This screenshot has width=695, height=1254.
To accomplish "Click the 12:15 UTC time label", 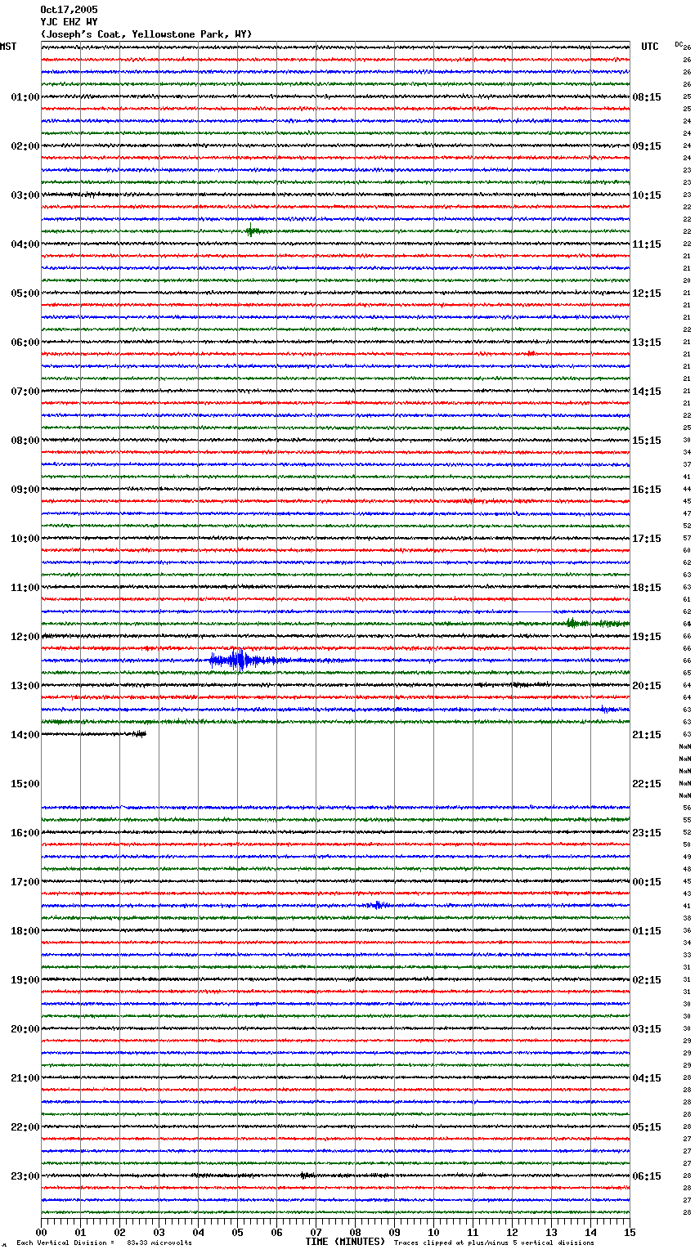I will coord(647,293).
